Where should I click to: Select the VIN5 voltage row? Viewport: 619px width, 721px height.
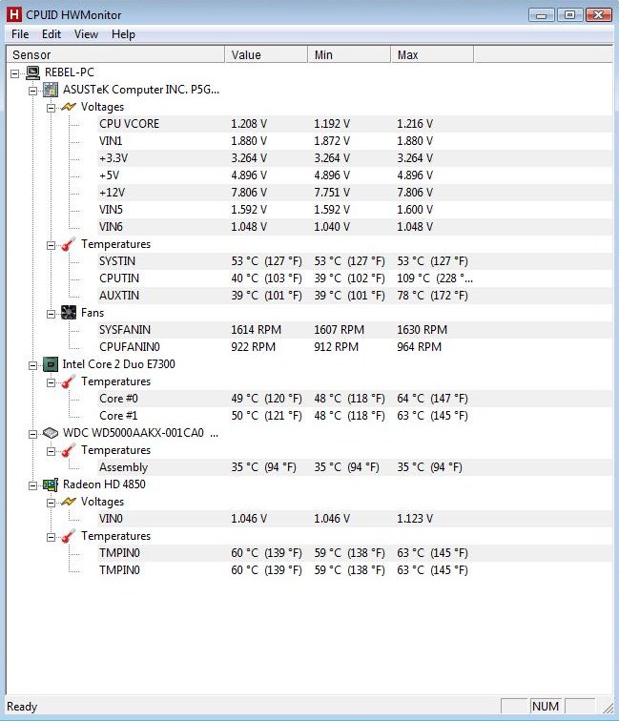click(x=355, y=210)
